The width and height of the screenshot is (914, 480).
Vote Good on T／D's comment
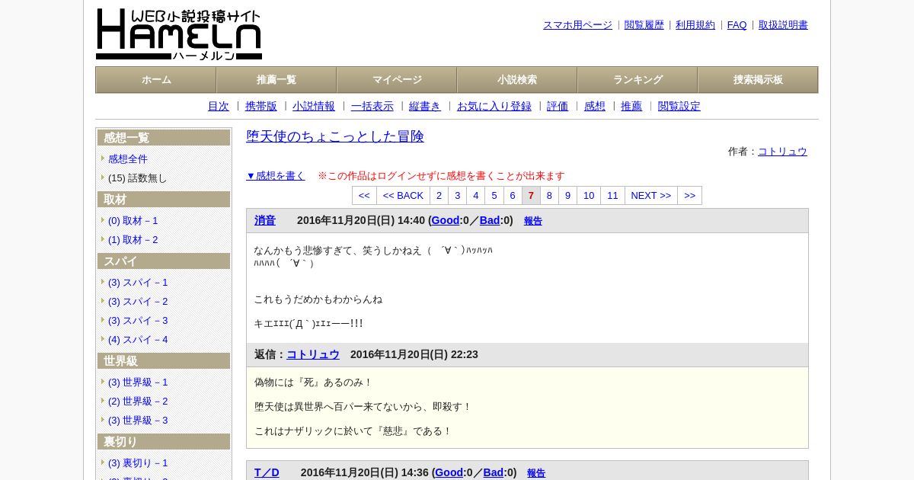click(x=449, y=473)
